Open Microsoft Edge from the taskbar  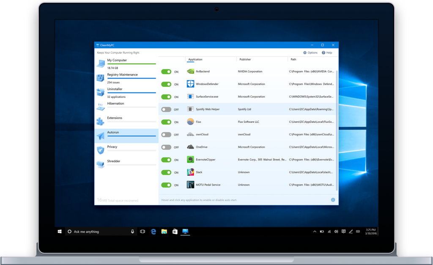[153, 232]
